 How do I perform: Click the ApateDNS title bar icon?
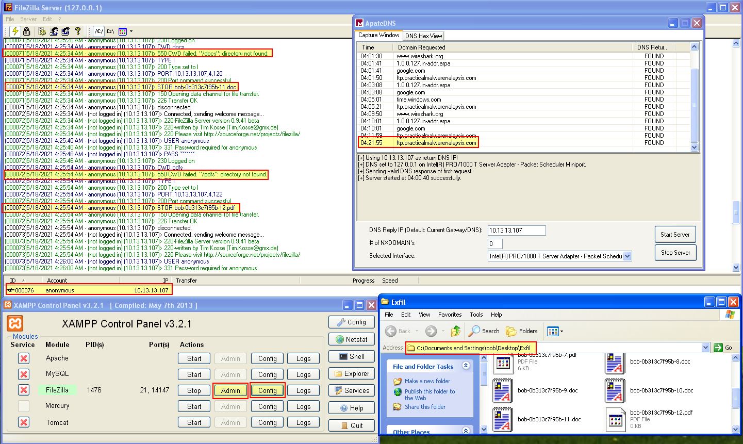(360, 23)
